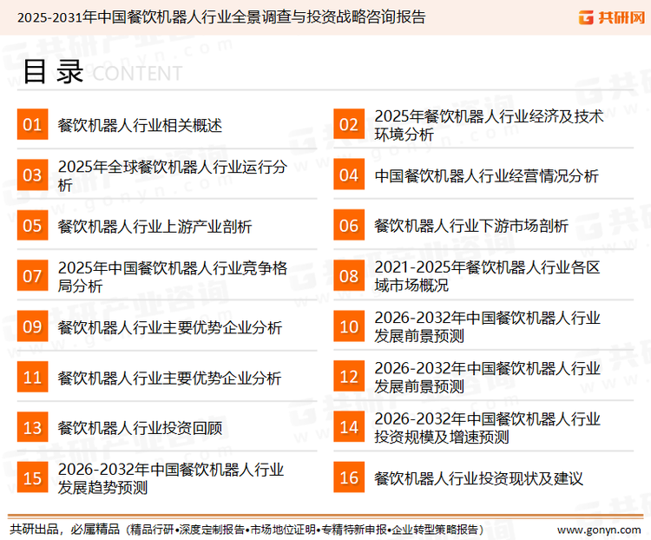Click the report title text in the header
The image size is (651, 540).
tap(220, 16)
